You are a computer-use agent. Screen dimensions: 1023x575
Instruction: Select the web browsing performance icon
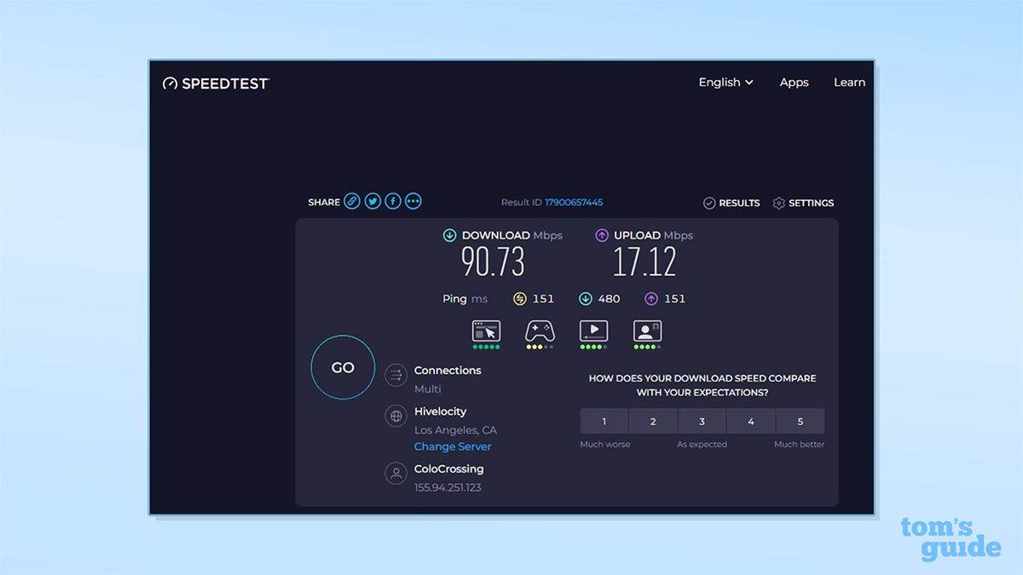click(485, 332)
